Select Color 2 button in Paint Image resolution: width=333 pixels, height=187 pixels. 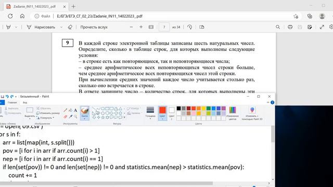[172, 113]
